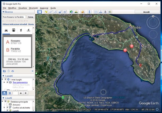
Task: Click the green start pin at Rossano
Action: [x=63, y=98]
